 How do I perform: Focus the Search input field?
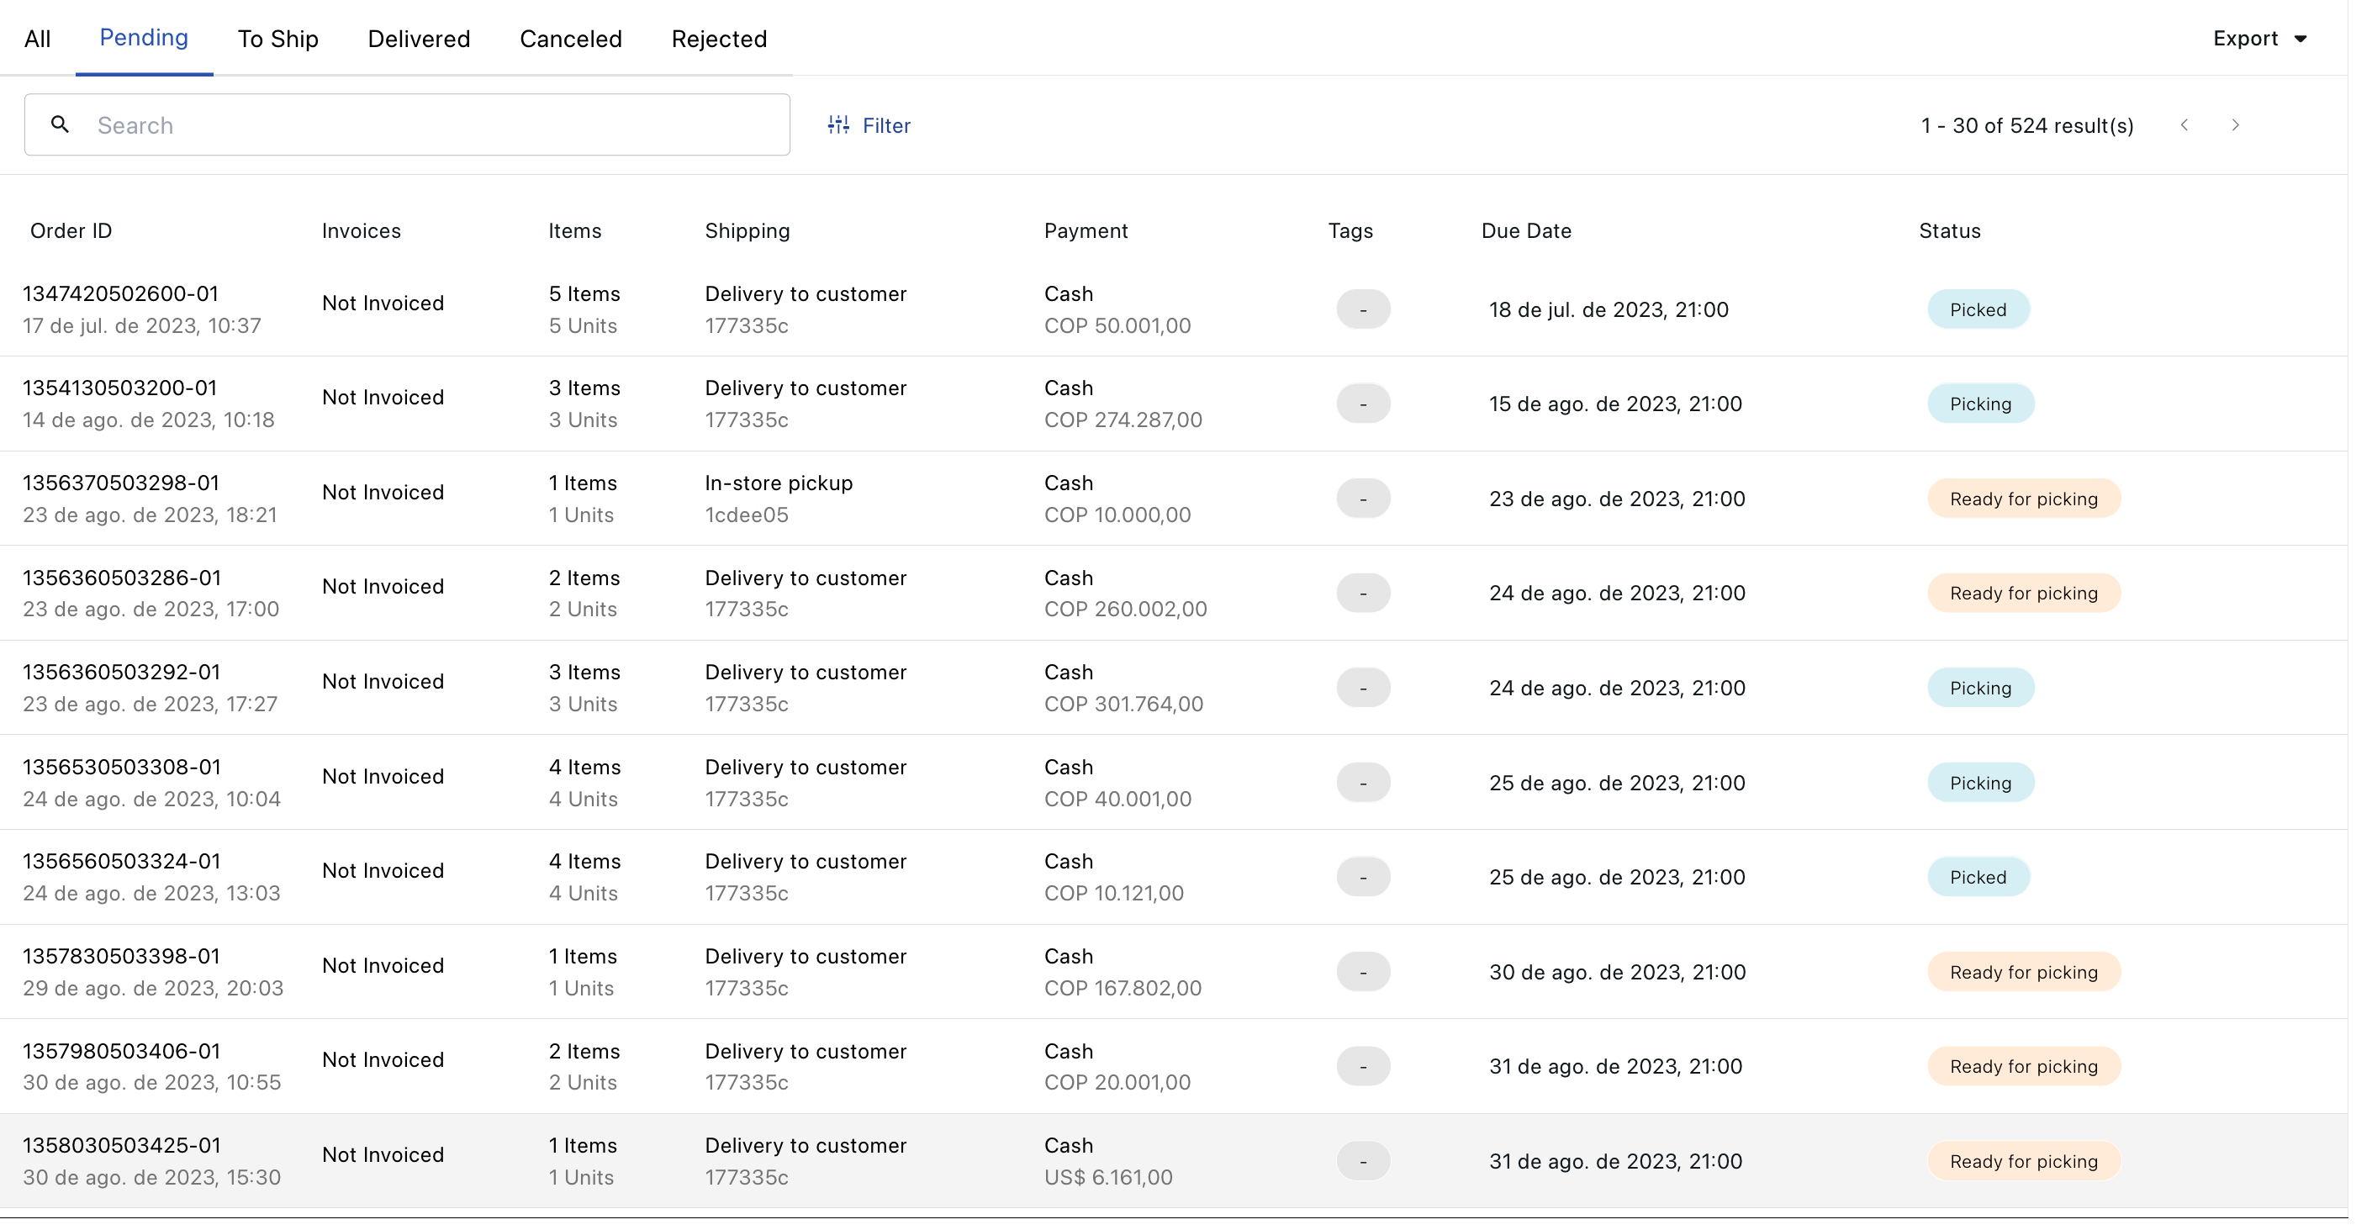pos(433,125)
